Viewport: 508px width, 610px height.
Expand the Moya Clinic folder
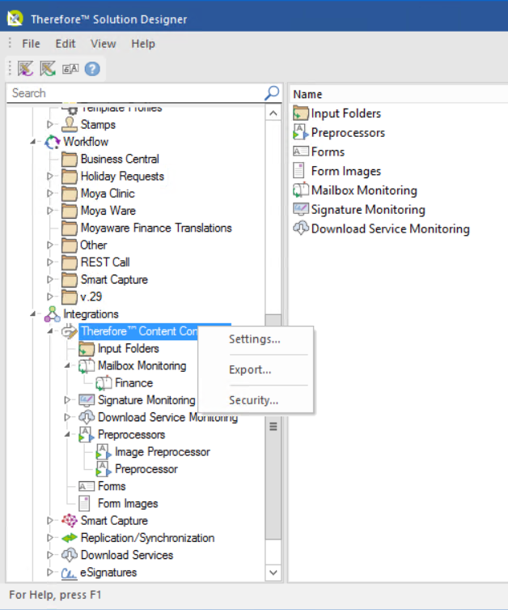[49, 194]
